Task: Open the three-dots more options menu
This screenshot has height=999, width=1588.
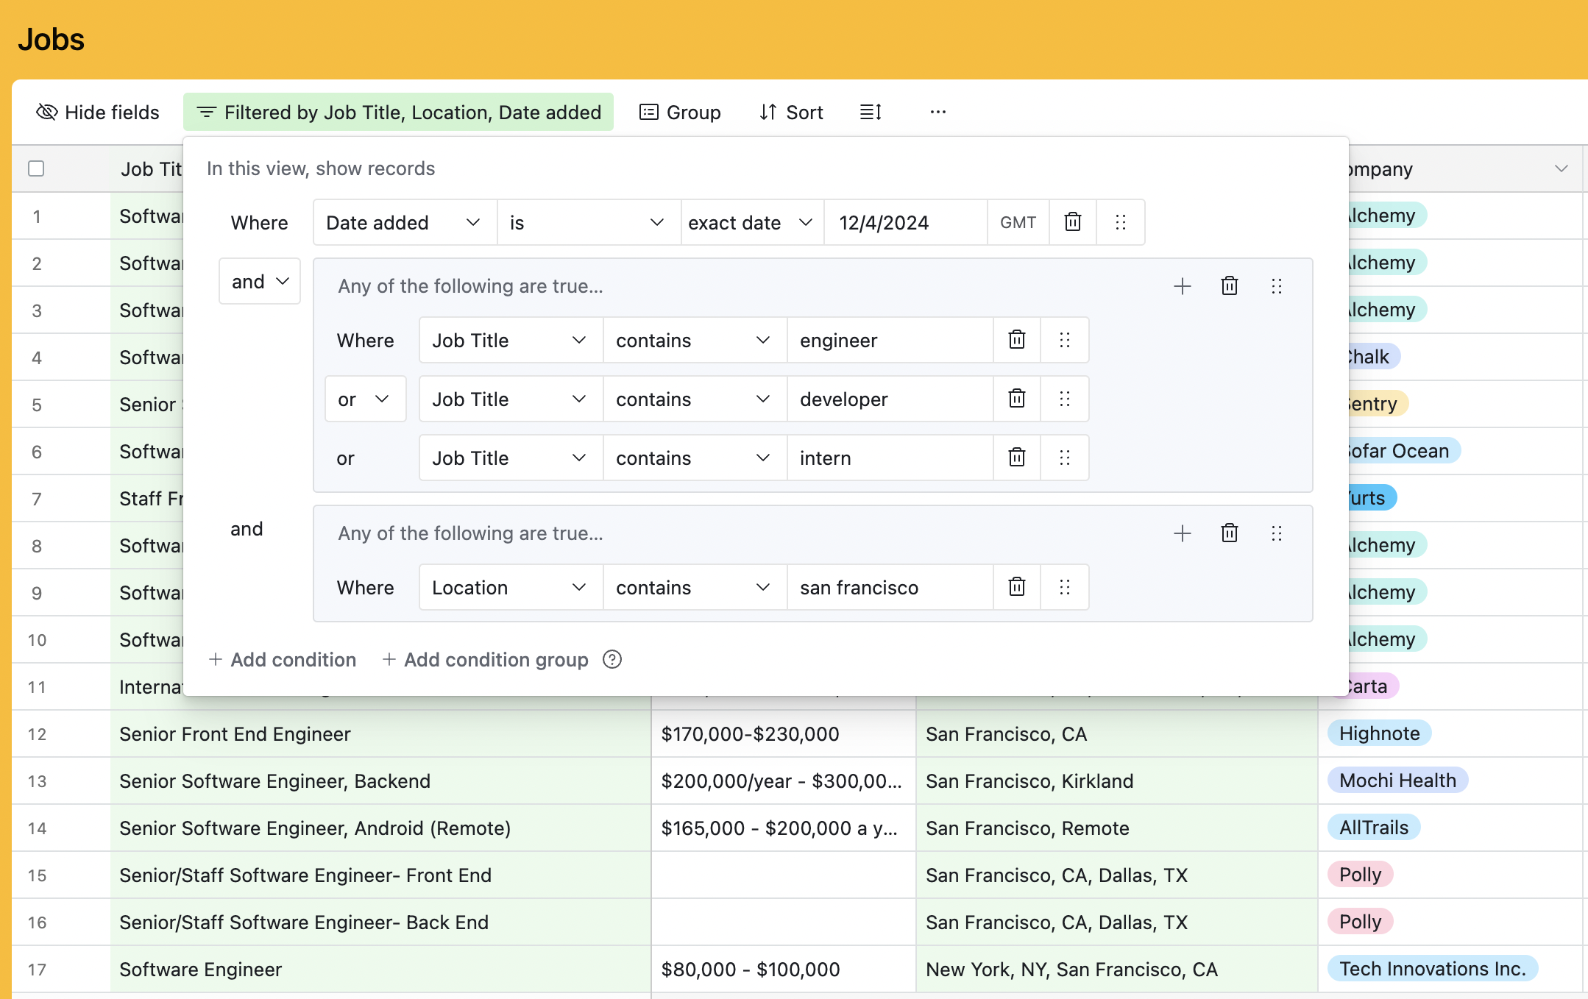Action: (937, 112)
